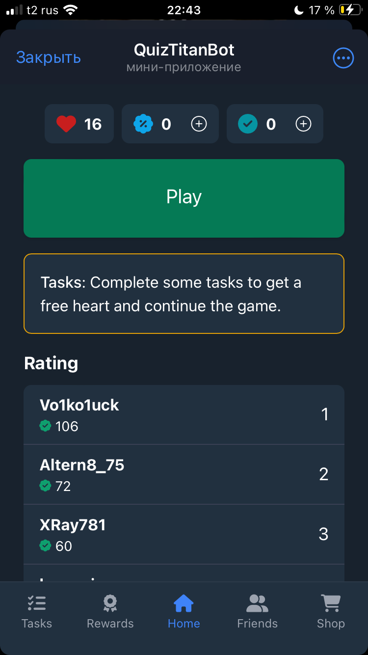Open the Shop cart icon

click(x=330, y=603)
